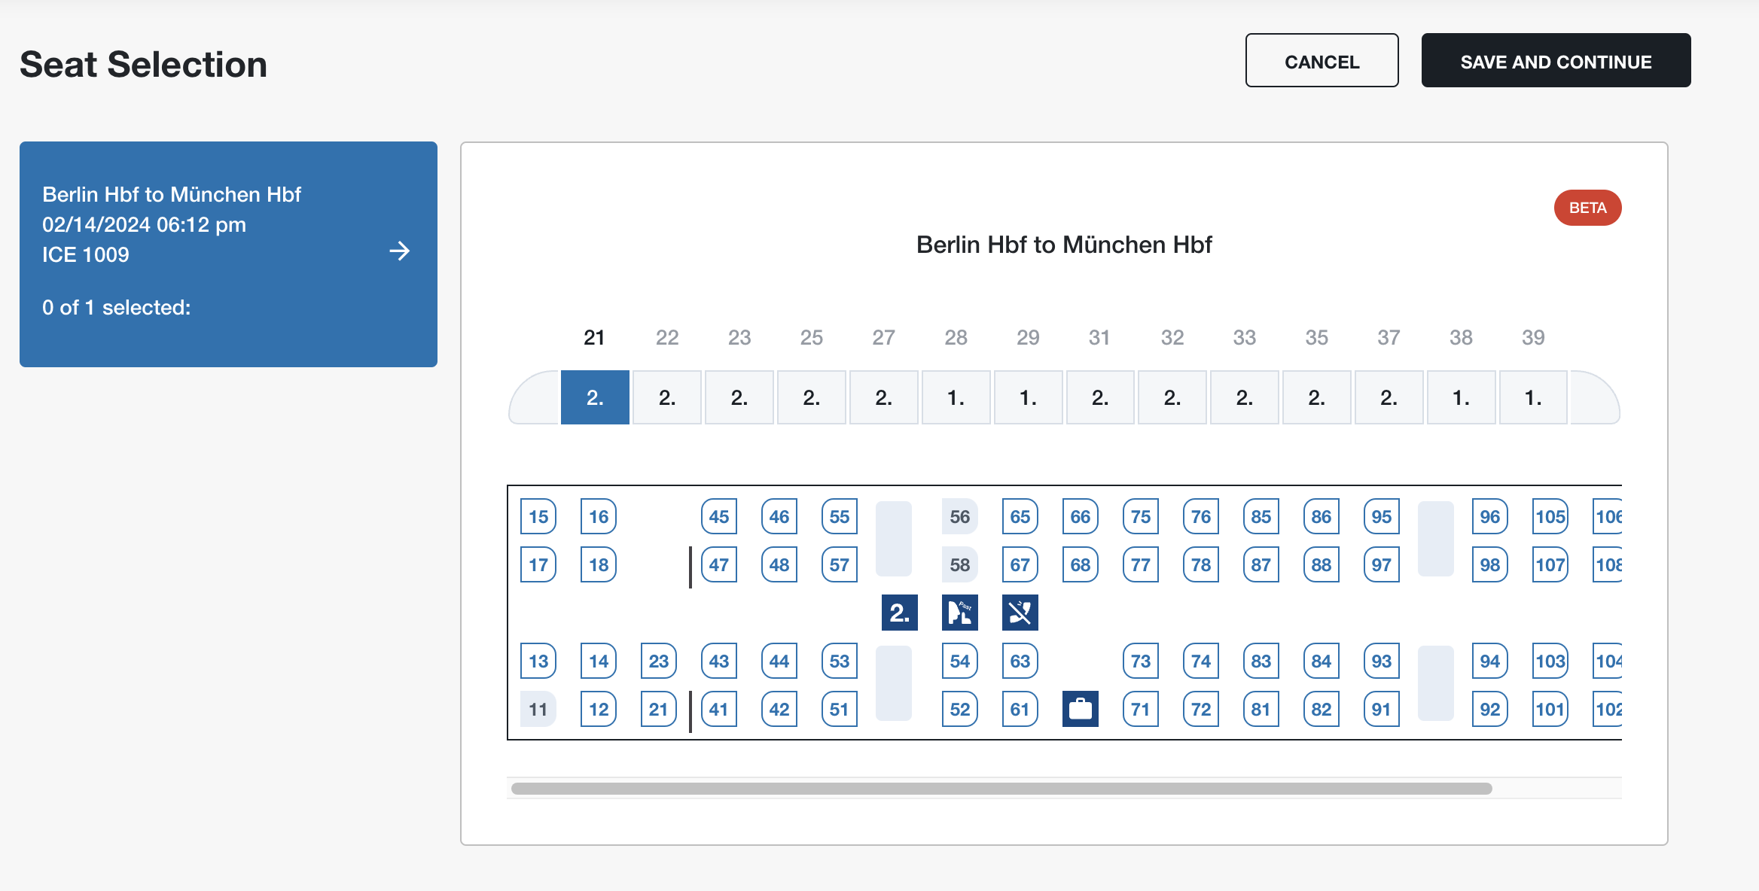Switch to coach 37
The image size is (1759, 891).
[x=1389, y=397]
